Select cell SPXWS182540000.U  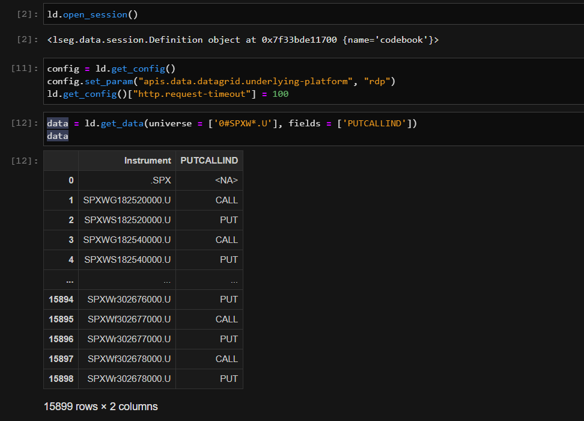click(x=127, y=260)
